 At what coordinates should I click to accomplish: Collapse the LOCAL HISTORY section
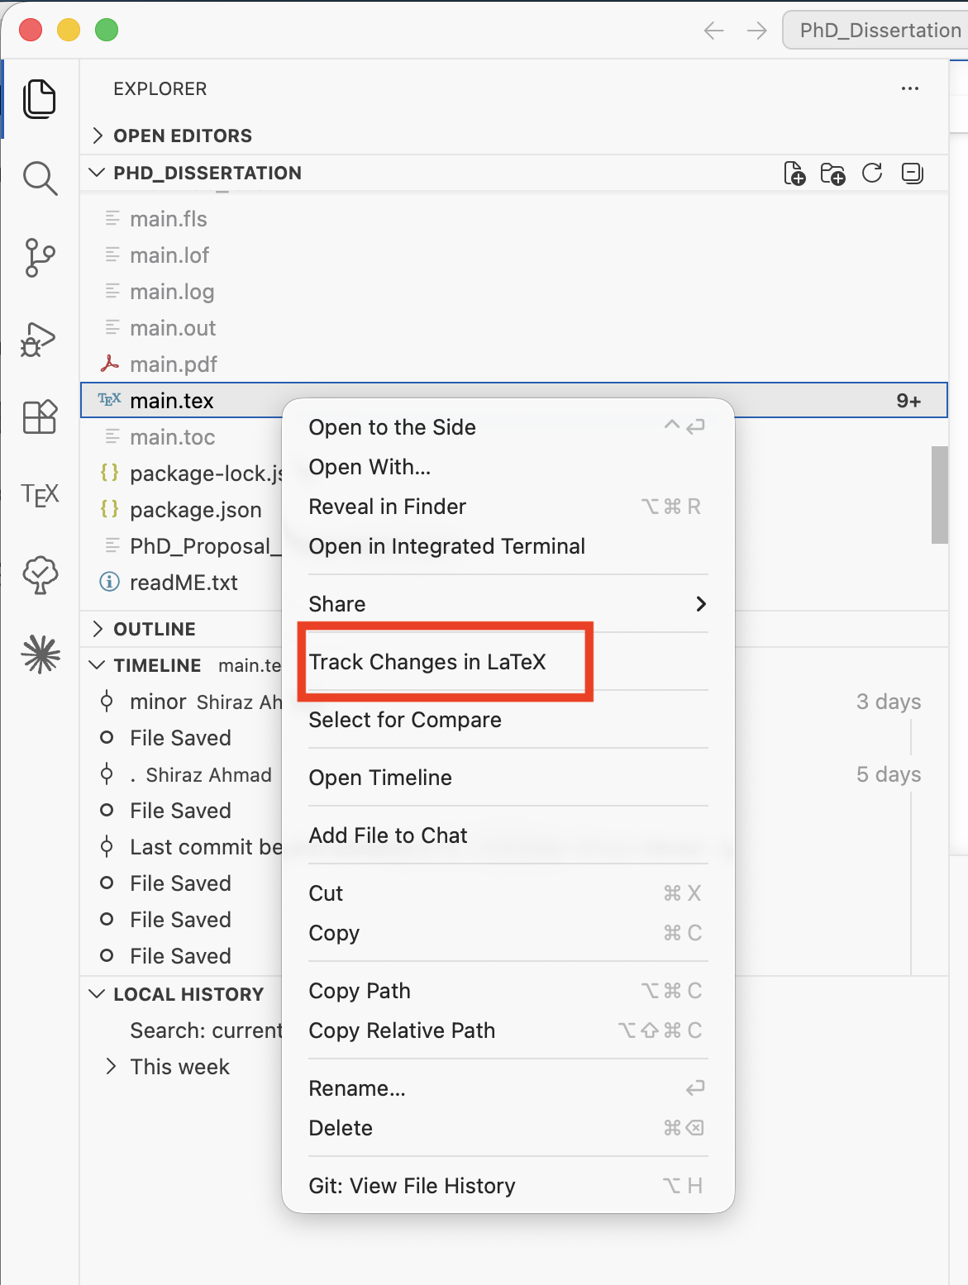pyautogui.click(x=98, y=994)
